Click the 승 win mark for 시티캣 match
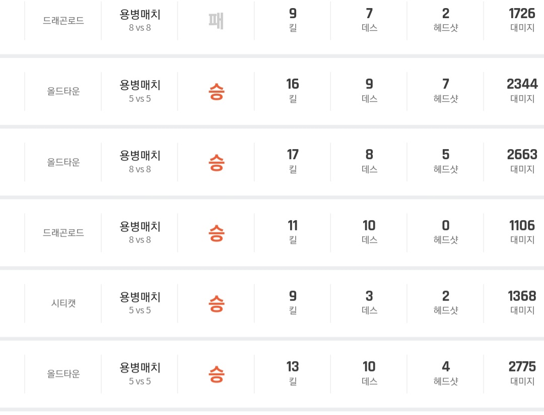The height and width of the screenshot is (415, 544). pyautogui.click(x=216, y=303)
